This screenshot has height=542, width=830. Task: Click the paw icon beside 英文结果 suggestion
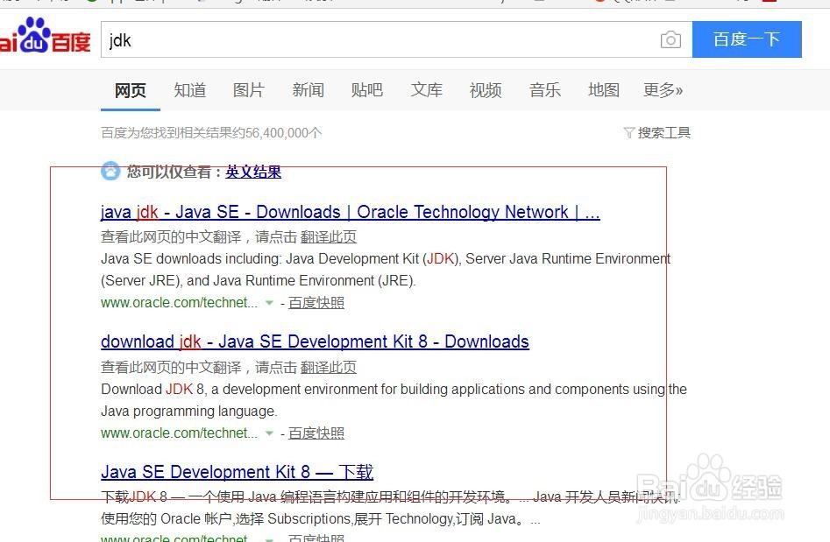(110, 172)
